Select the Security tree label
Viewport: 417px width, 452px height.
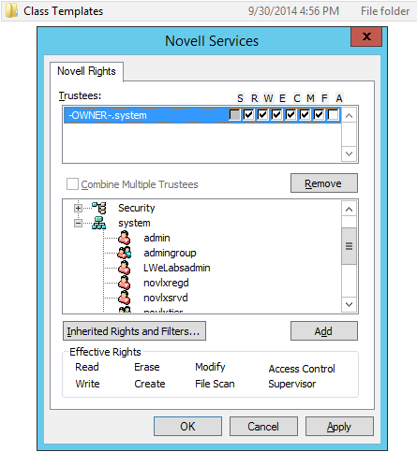(x=137, y=208)
